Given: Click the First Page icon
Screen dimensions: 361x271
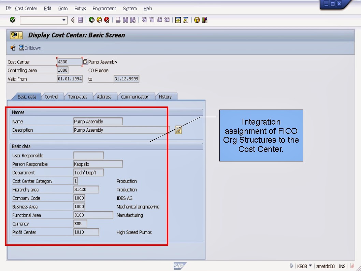Looking at the screenshot, I should [144, 20].
